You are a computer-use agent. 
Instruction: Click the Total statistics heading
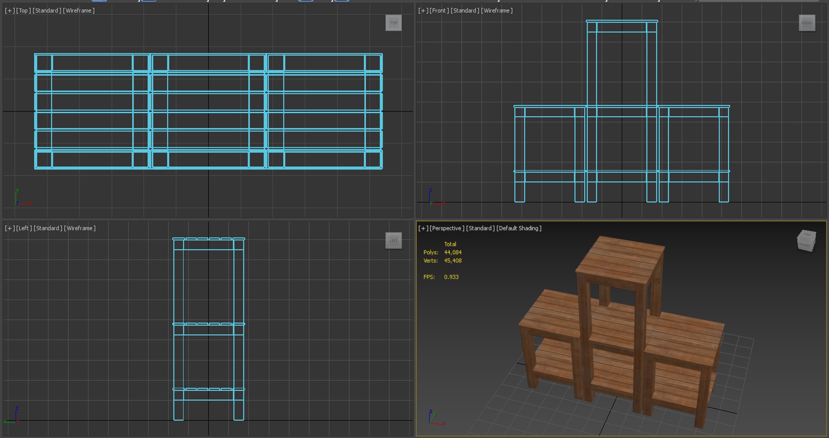coord(450,244)
